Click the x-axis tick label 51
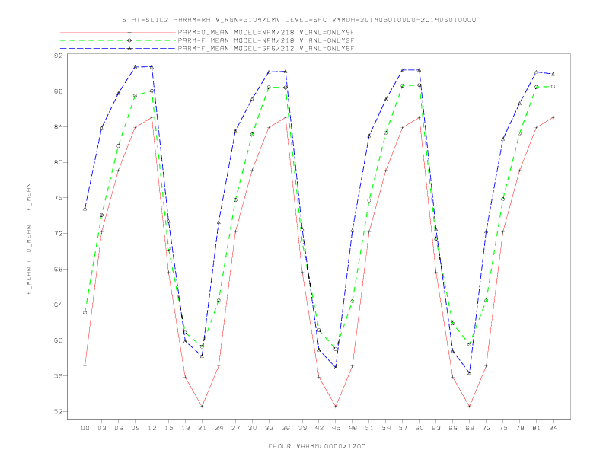 (369, 428)
